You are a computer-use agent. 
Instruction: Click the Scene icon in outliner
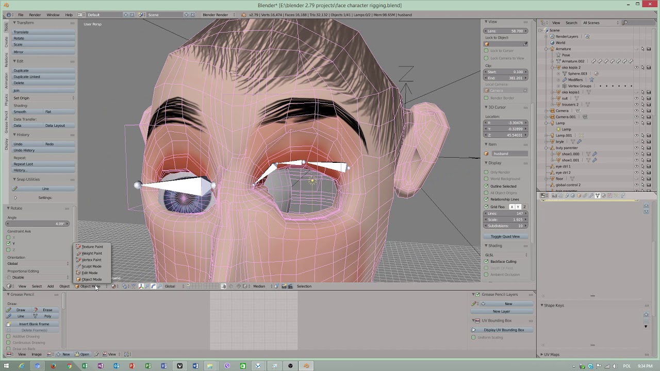tap(546, 30)
